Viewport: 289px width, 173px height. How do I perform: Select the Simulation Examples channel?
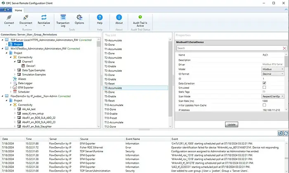point(34,75)
